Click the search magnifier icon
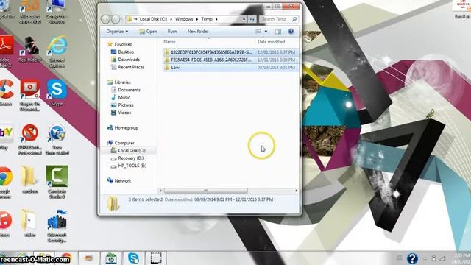Image resolution: width=471 pixels, height=265 pixels. (x=294, y=19)
